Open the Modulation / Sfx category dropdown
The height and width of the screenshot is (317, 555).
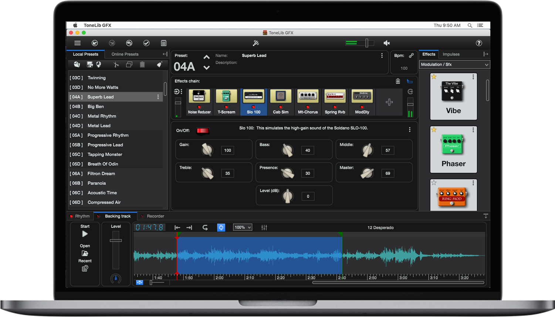pos(454,64)
